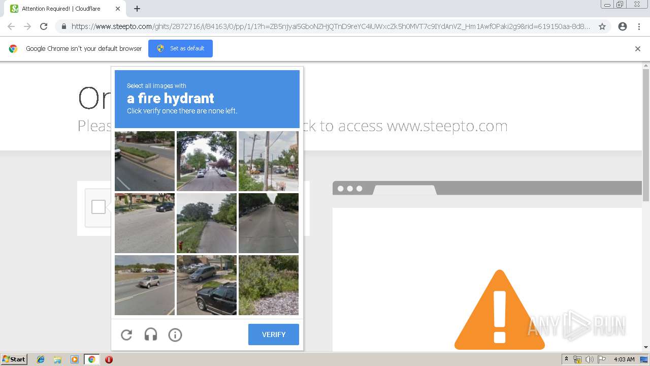Open the Windows Start menu
This screenshot has height=366, width=650.
point(14,359)
